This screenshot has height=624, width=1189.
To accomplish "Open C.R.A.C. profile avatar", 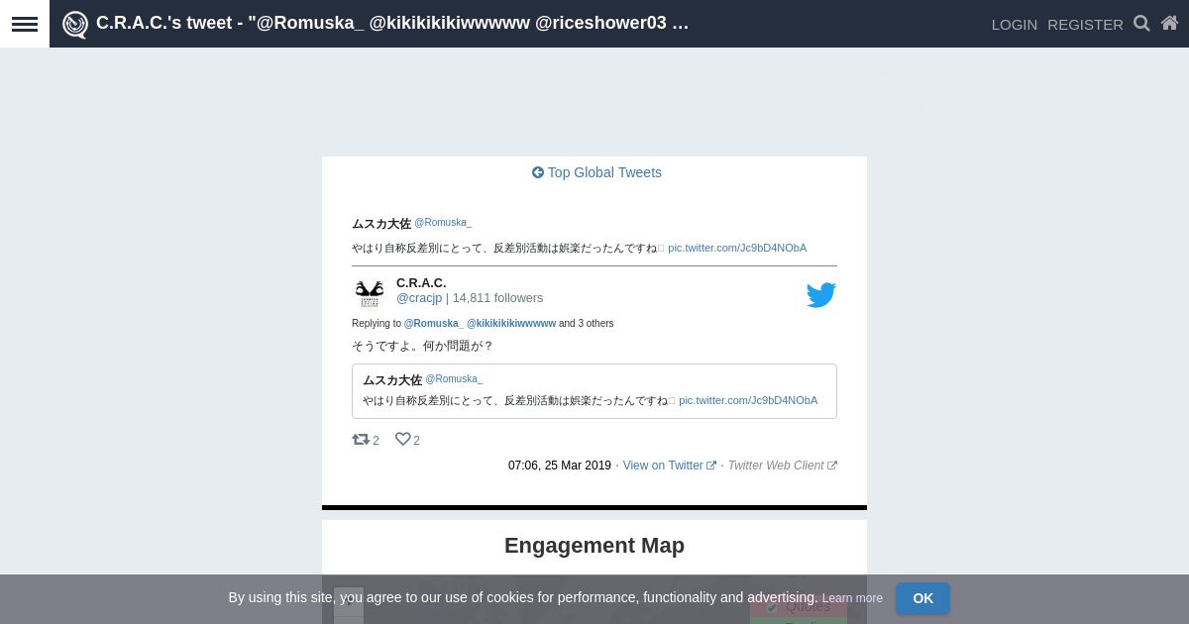I will [x=370, y=293].
